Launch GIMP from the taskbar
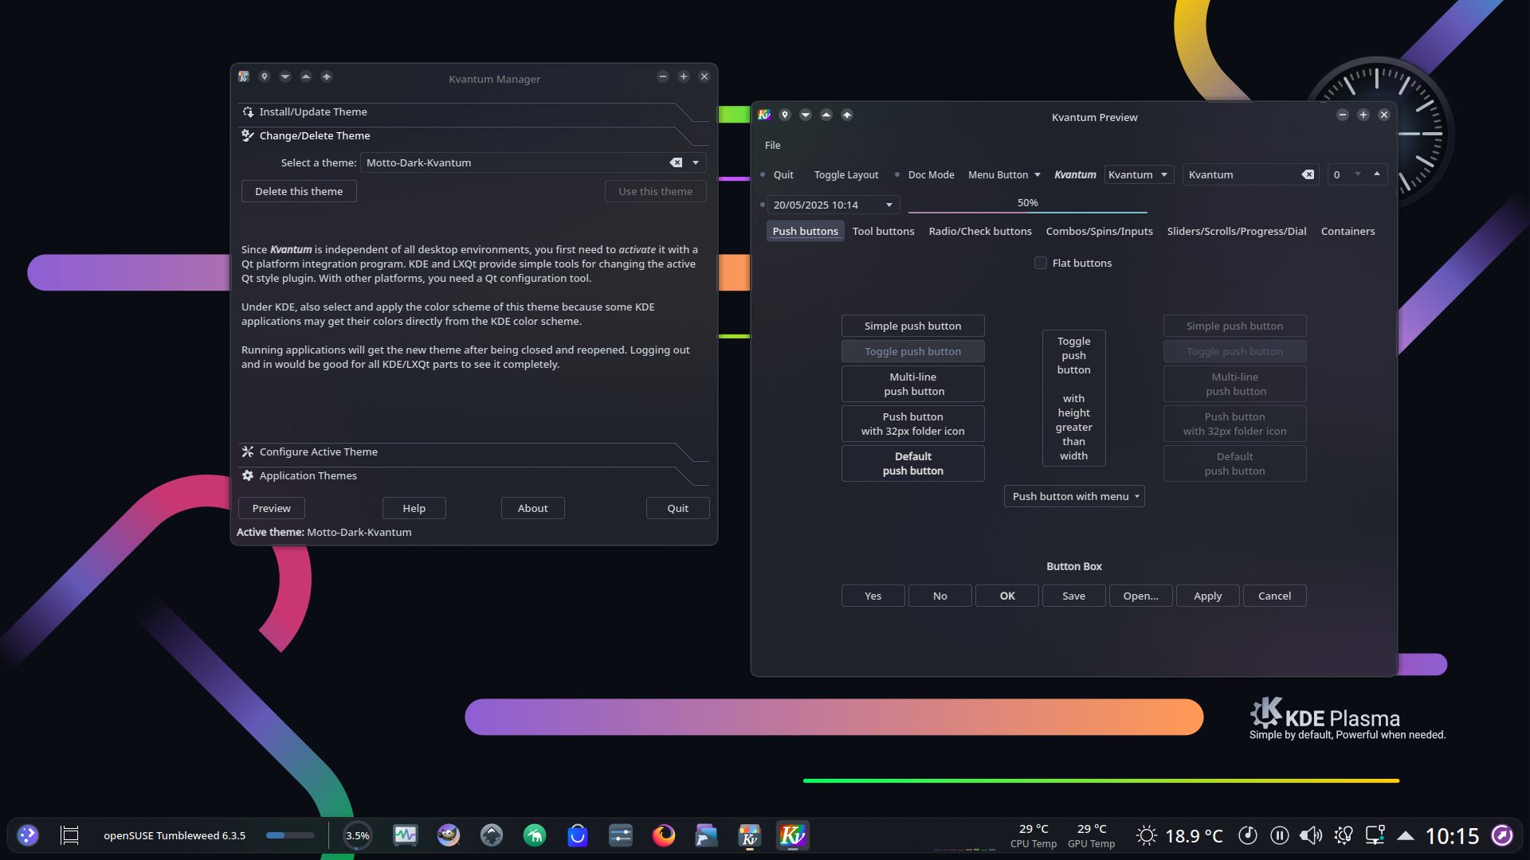Screen dimensions: 1530x860 [x=449, y=835]
